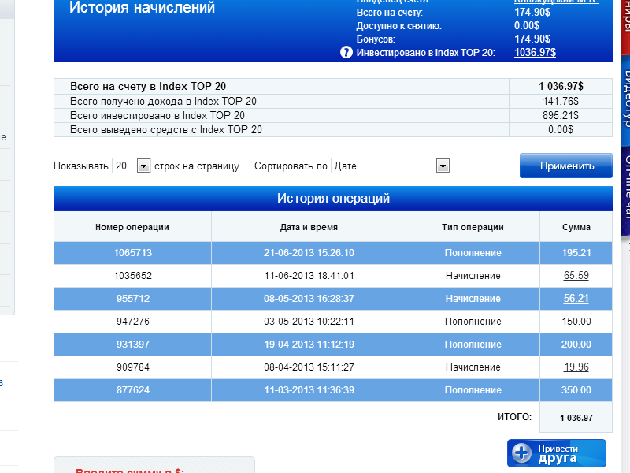
Task: Click the date 08-04-2013 15:11:27
Action: click(309, 367)
